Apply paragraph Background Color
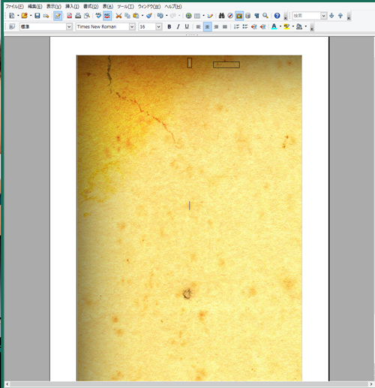Image resolution: width=375 pixels, height=388 pixels. (x=299, y=26)
